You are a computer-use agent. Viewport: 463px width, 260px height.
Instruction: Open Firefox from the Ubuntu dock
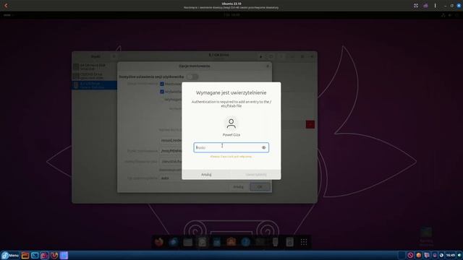coord(159,242)
